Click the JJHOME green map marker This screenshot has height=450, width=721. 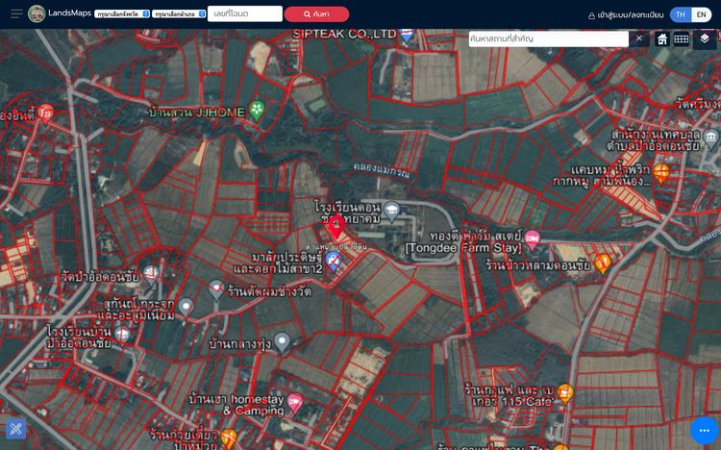(x=257, y=110)
